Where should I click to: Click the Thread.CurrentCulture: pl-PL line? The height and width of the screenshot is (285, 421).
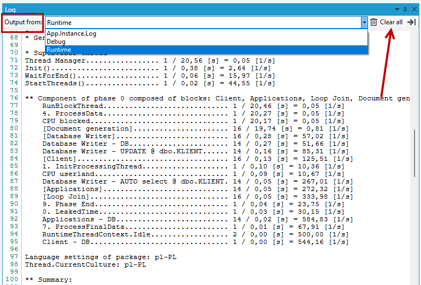point(85,264)
